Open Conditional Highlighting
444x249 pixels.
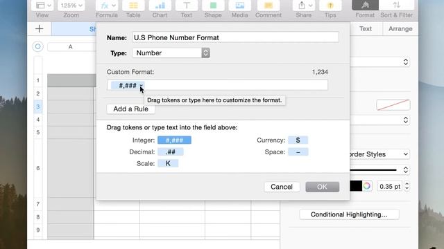point(349,214)
